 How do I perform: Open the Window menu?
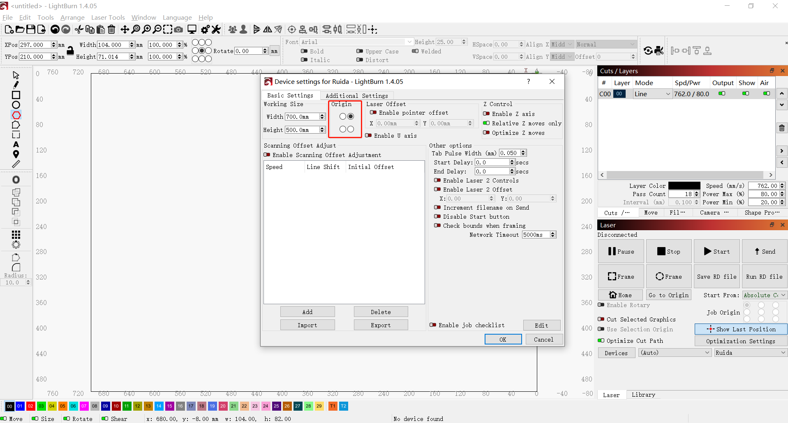pos(143,17)
